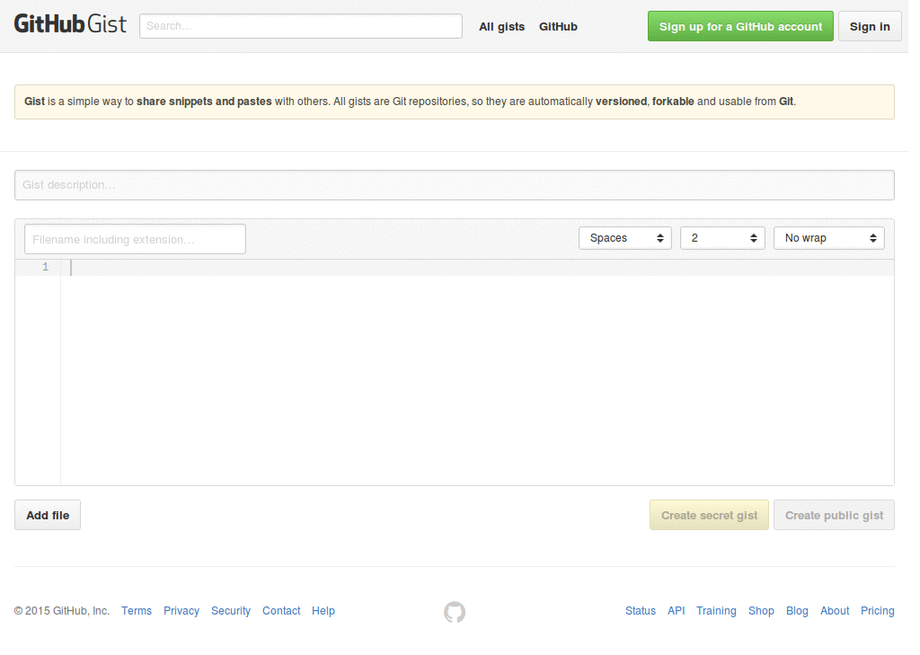
Task: Open the Training footer link
Action: click(716, 610)
